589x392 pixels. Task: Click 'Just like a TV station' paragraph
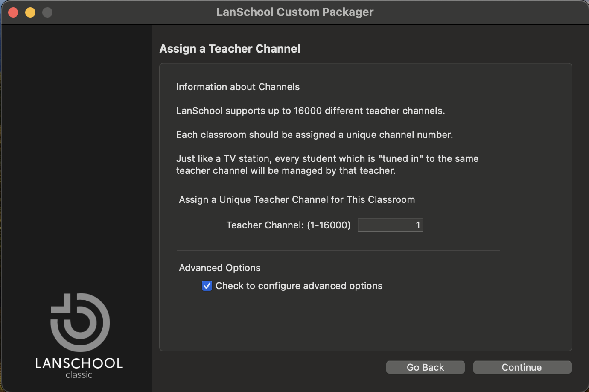(327, 164)
